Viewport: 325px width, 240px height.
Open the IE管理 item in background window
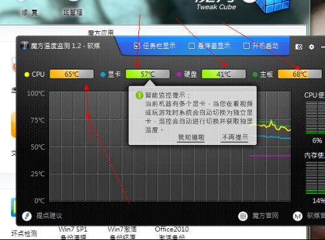tap(73, 12)
